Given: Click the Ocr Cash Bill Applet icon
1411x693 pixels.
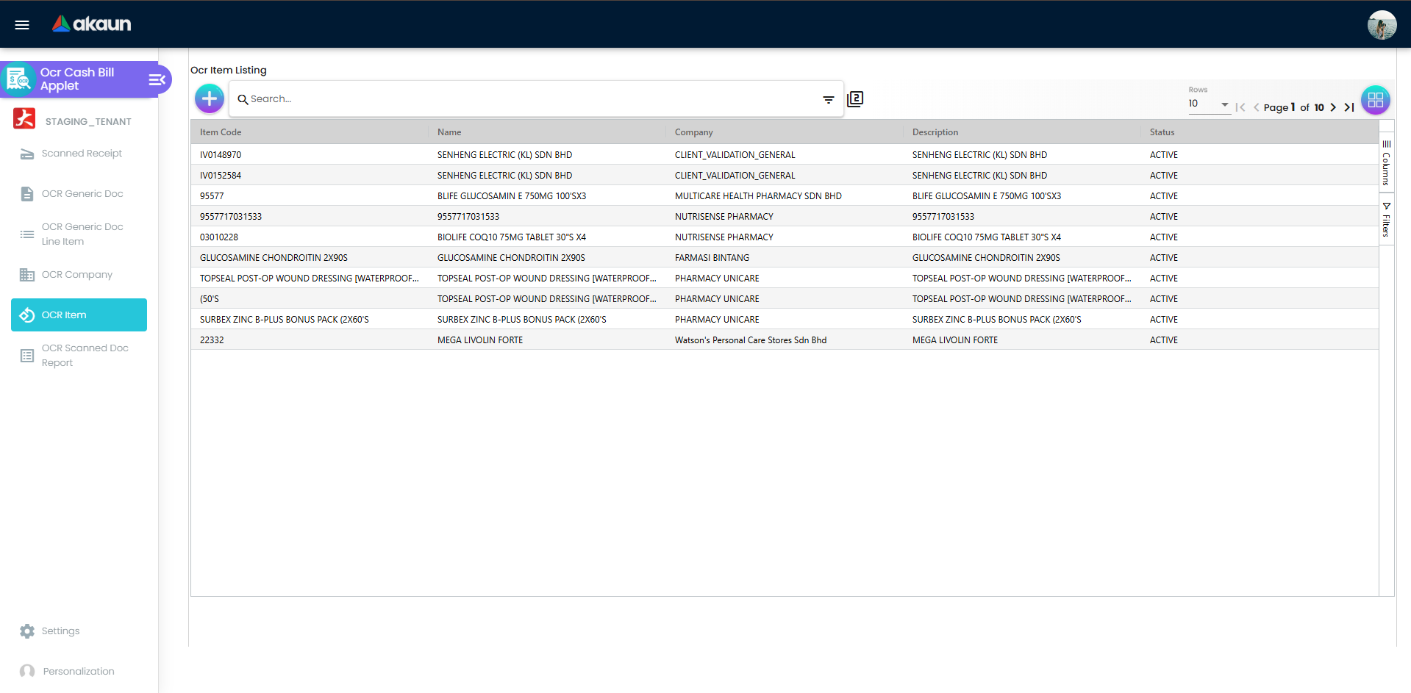Looking at the screenshot, I should pyautogui.click(x=19, y=79).
